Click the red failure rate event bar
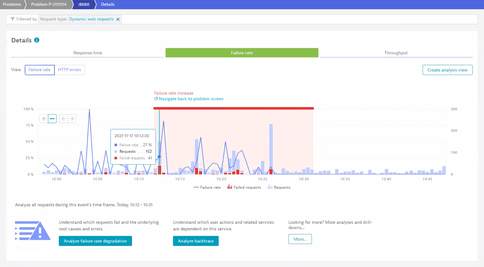Viewport: 484px width, 267px height. (x=233, y=108)
